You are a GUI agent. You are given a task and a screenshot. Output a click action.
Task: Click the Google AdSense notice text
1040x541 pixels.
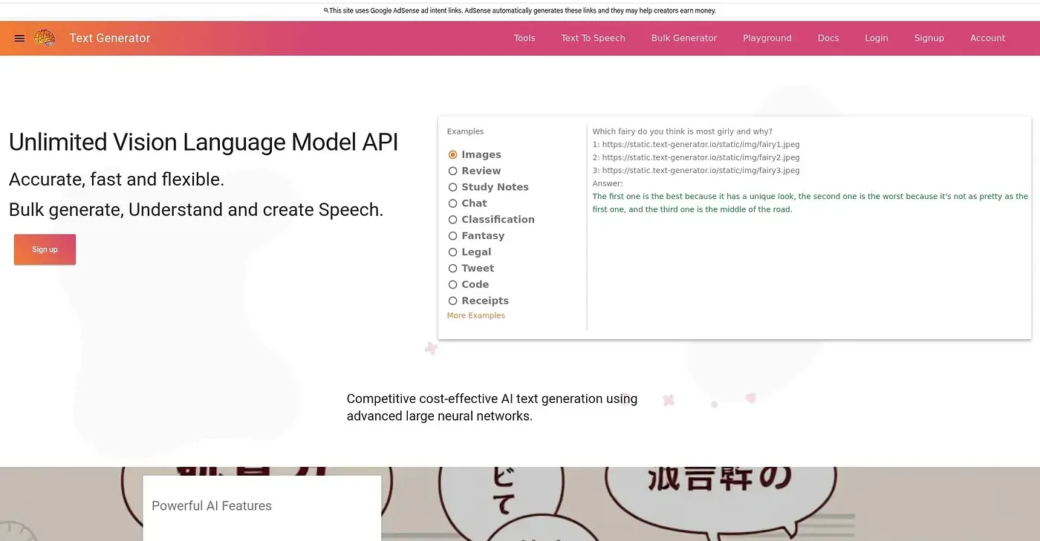tap(523, 11)
